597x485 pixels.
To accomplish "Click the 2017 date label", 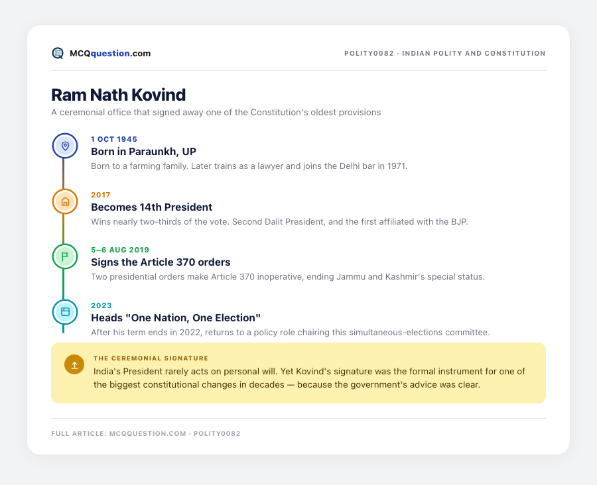I will click(101, 195).
